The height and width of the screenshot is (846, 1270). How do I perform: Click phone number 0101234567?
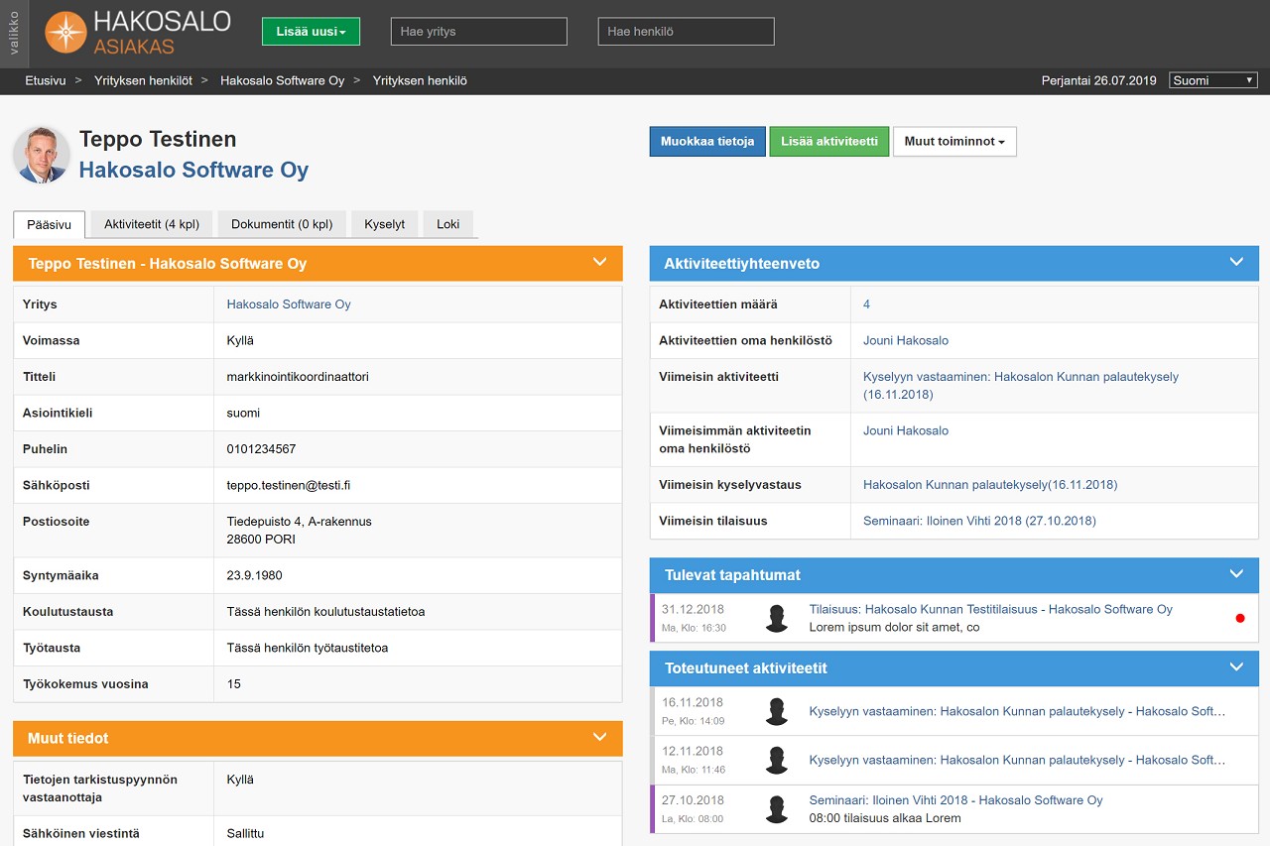pos(262,449)
